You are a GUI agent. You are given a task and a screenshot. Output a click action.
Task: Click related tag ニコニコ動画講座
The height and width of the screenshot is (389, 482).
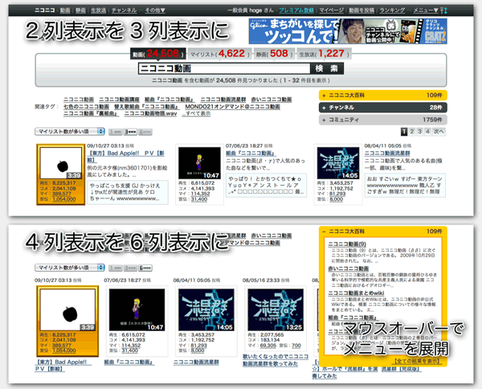point(119,100)
